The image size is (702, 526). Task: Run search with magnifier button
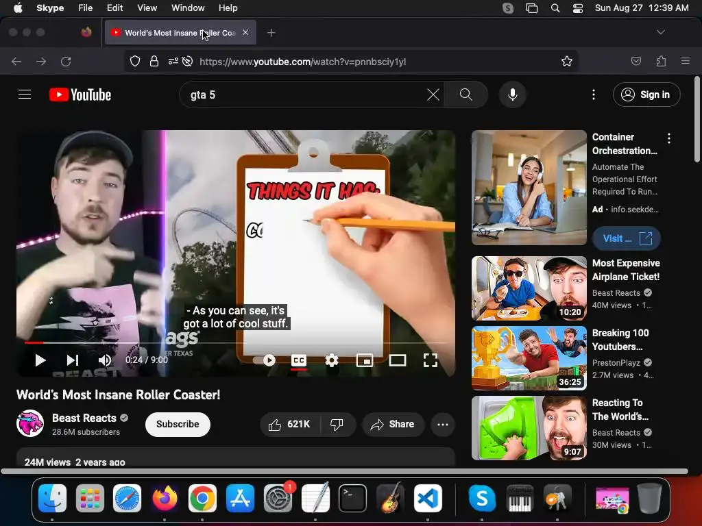click(x=466, y=95)
